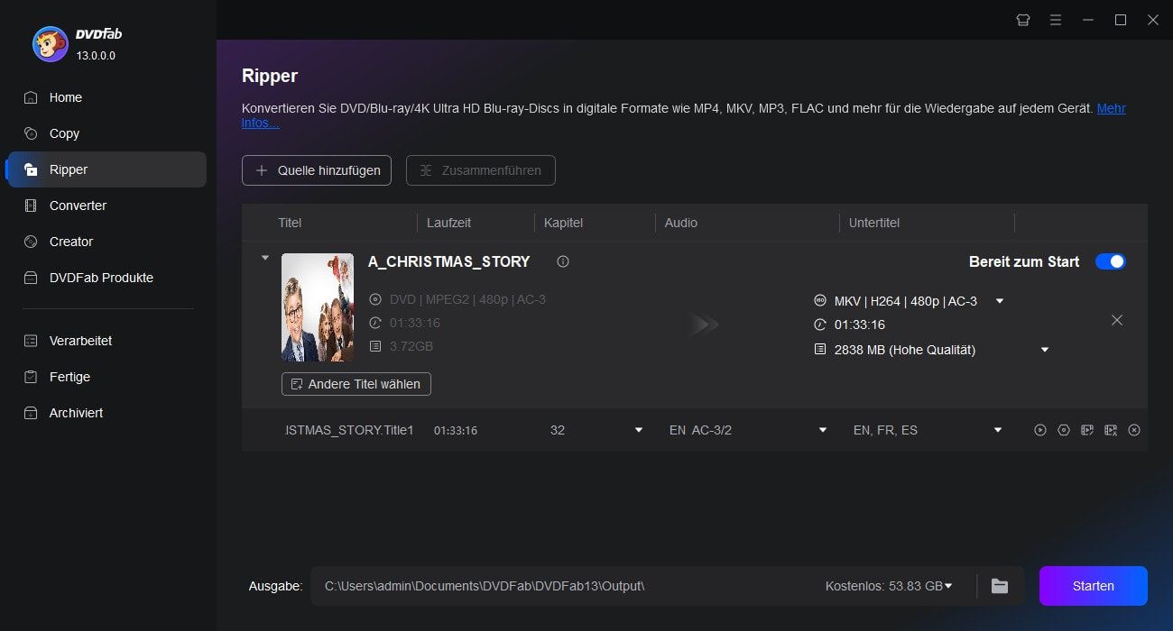
Task: Open the Archiviert list
Action: pyautogui.click(x=106, y=413)
